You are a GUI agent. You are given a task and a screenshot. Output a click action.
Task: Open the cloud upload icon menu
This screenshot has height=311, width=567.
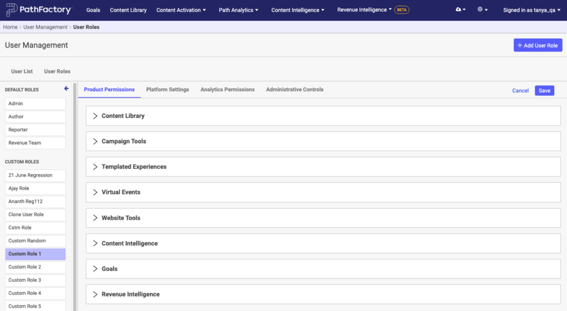pos(460,10)
